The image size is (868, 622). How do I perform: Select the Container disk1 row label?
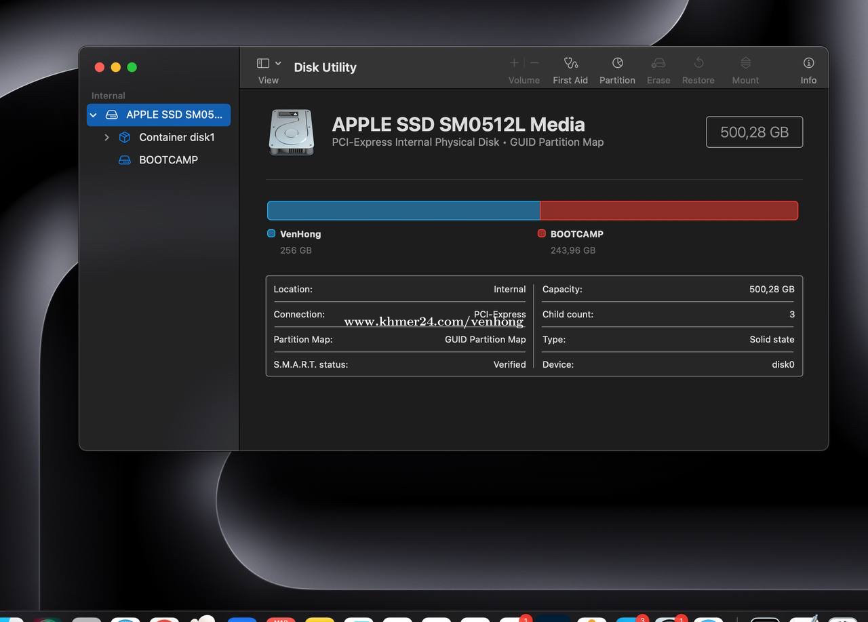pos(177,137)
